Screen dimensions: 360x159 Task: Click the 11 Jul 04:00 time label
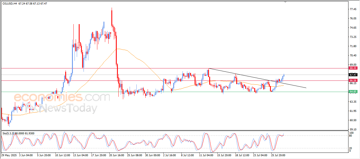click(206, 155)
